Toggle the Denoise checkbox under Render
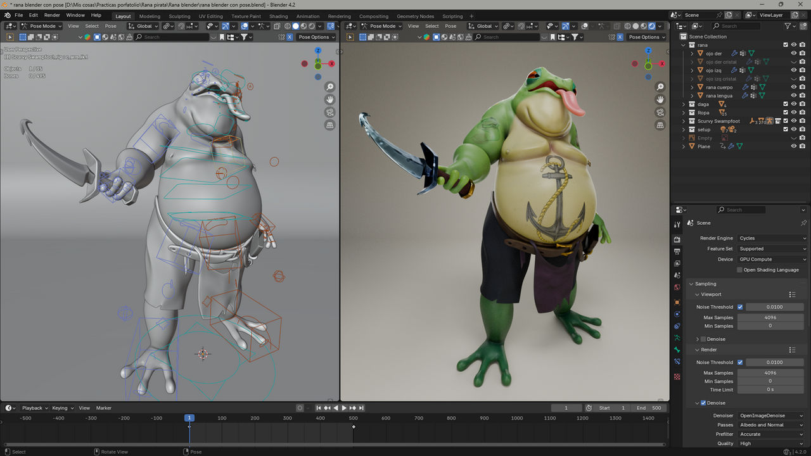811x456 pixels. click(x=703, y=403)
